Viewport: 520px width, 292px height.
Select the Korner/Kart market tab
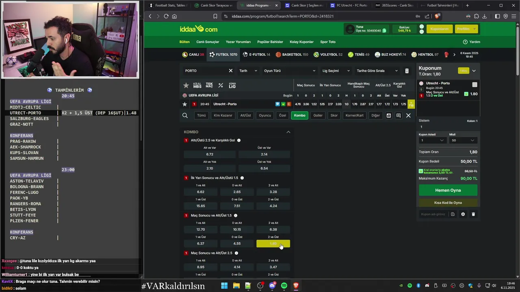click(x=355, y=116)
